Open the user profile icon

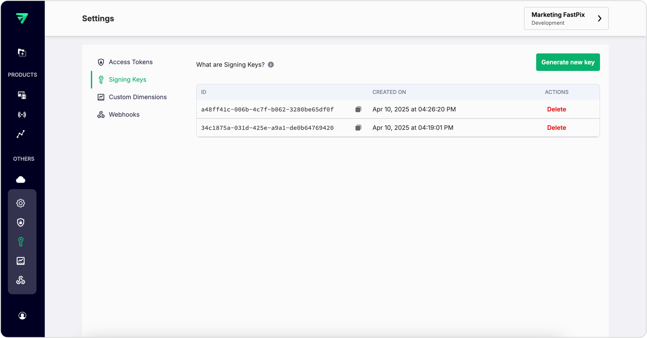(x=22, y=316)
